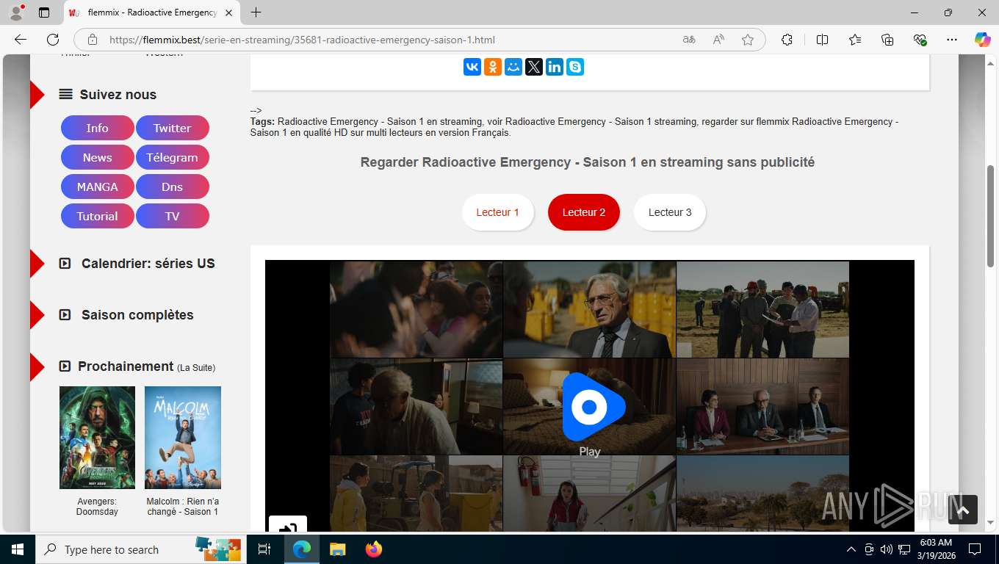
Task: Click the page vertical scrollbar thumb
Action: (x=990, y=216)
